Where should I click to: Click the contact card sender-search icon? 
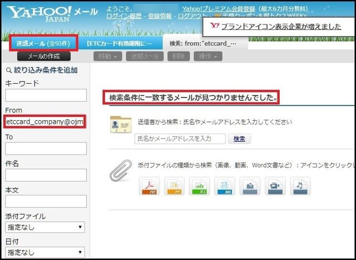point(121,124)
